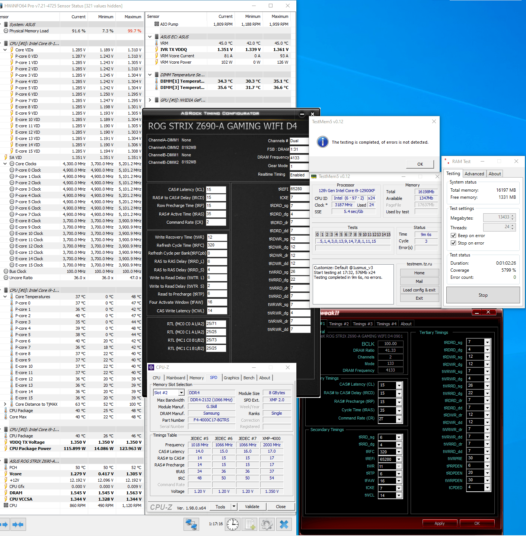The width and height of the screenshot is (526, 536).
Task: Click the CPU Package Power lightning icon
Action: 6,449
